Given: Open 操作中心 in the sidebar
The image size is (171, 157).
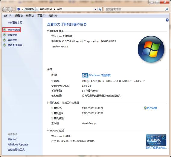Looking at the screenshot, I should [x=12, y=139].
